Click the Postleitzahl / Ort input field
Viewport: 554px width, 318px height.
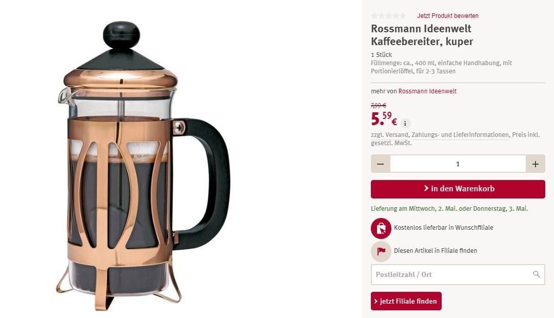pyautogui.click(x=458, y=274)
